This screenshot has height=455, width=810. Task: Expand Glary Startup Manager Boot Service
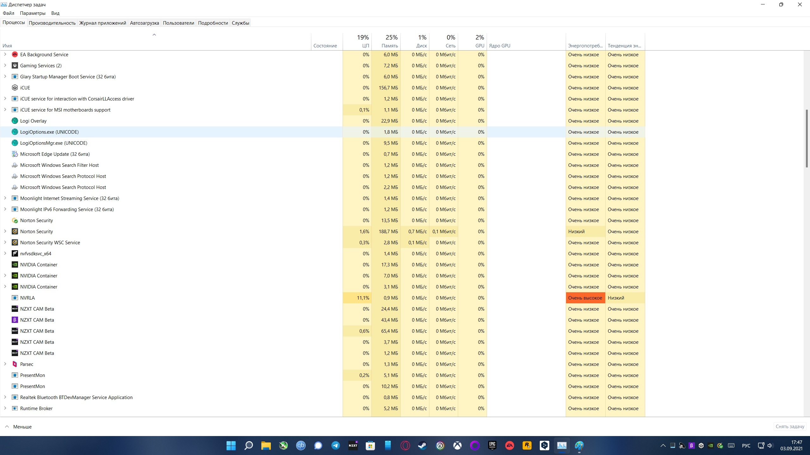point(5,76)
